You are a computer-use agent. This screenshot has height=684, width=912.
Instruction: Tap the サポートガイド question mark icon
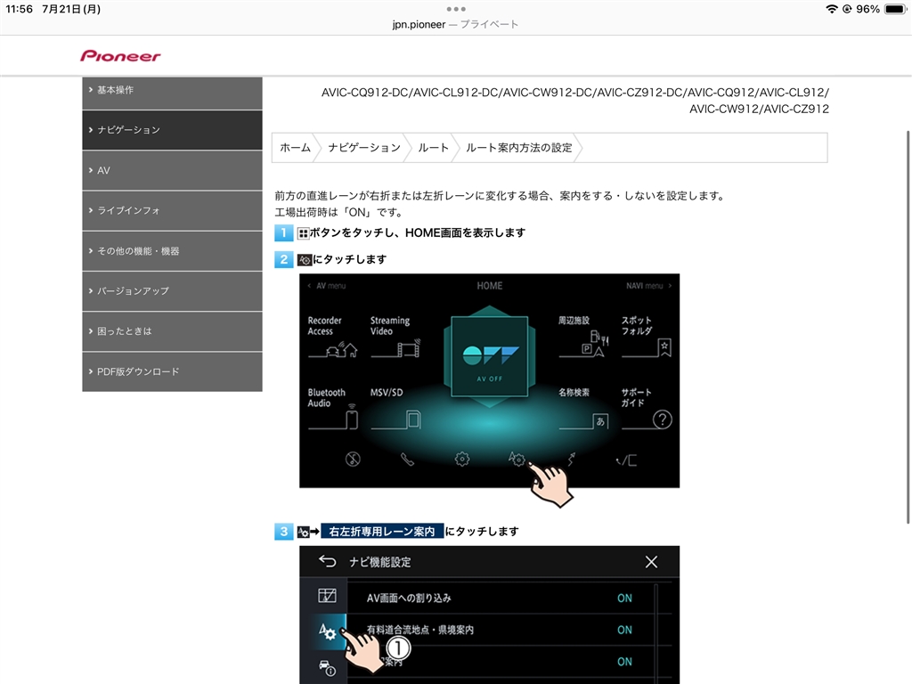coord(662,419)
